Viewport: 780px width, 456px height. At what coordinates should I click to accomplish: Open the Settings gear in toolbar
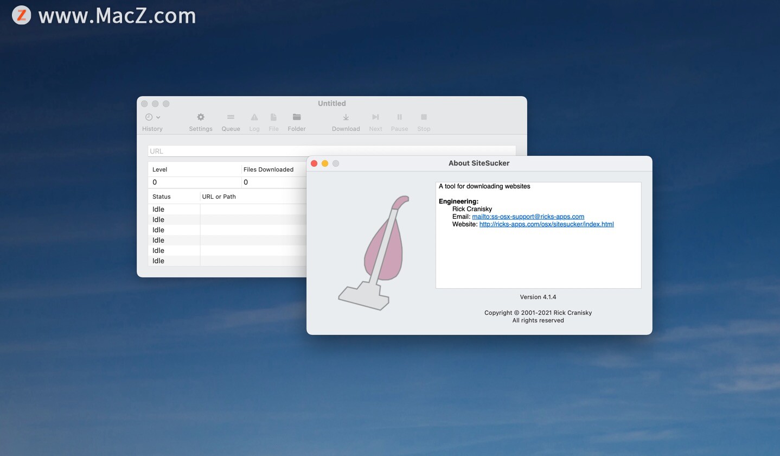click(201, 117)
